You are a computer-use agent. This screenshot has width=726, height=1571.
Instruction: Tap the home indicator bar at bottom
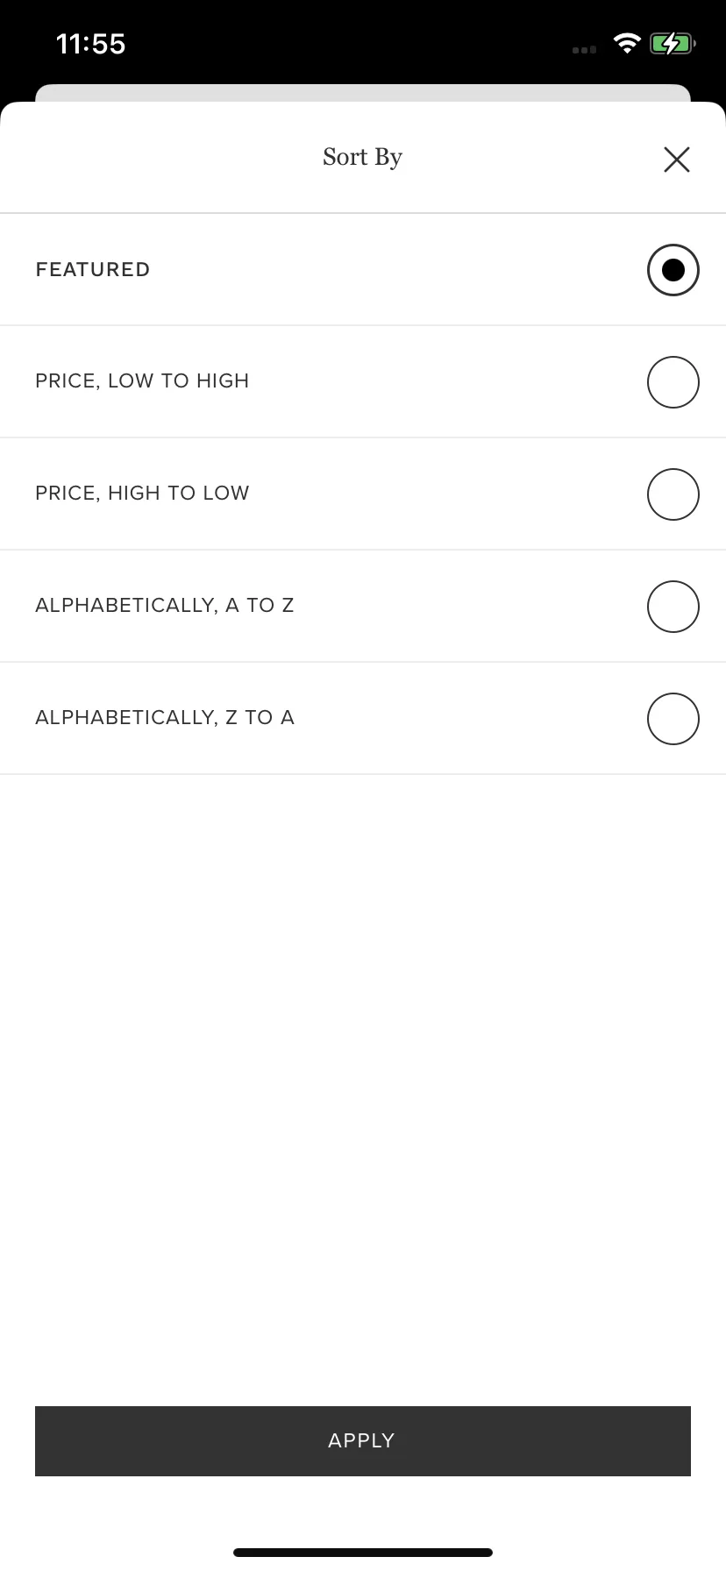tap(363, 1553)
